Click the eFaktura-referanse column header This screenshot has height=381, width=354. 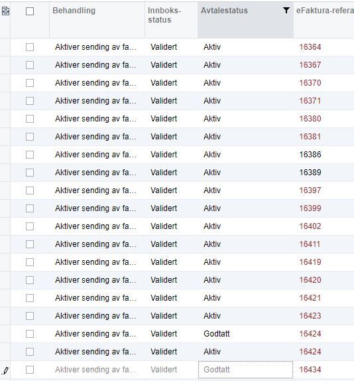325,11
